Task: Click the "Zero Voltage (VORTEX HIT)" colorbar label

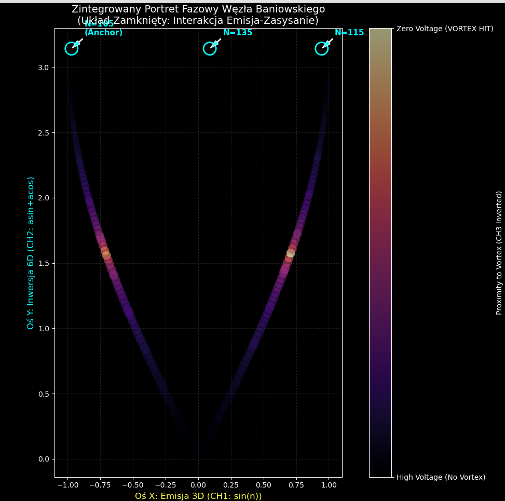Action: click(445, 29)
